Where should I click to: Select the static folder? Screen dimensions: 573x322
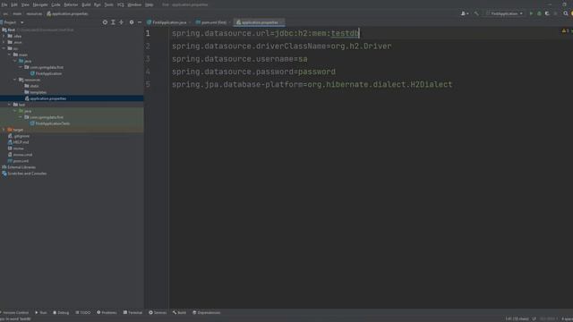(32, 86)
